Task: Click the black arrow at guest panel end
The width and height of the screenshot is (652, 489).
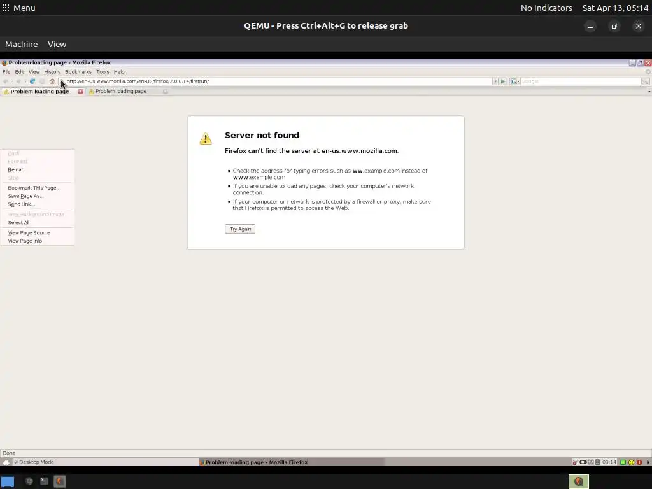Action: (648, 462)
